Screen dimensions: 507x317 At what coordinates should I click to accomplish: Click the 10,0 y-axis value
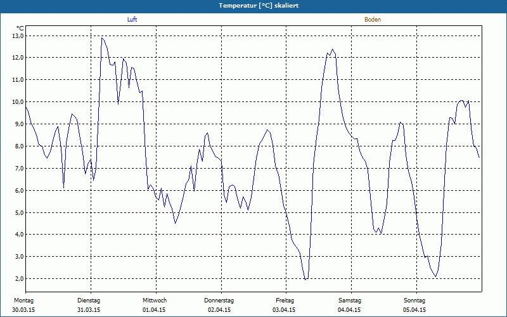pos(18,102)
